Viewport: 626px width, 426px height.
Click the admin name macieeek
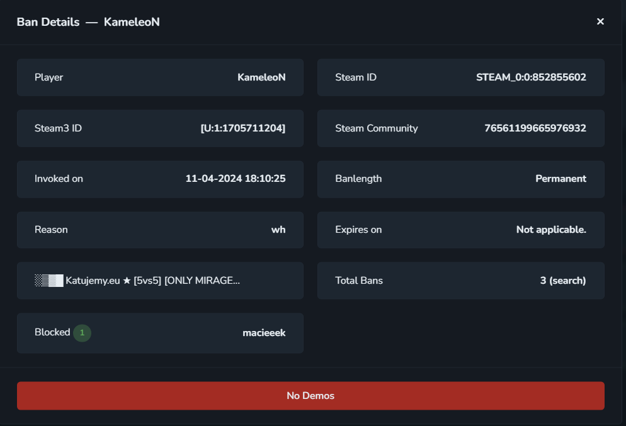[264, 333]
